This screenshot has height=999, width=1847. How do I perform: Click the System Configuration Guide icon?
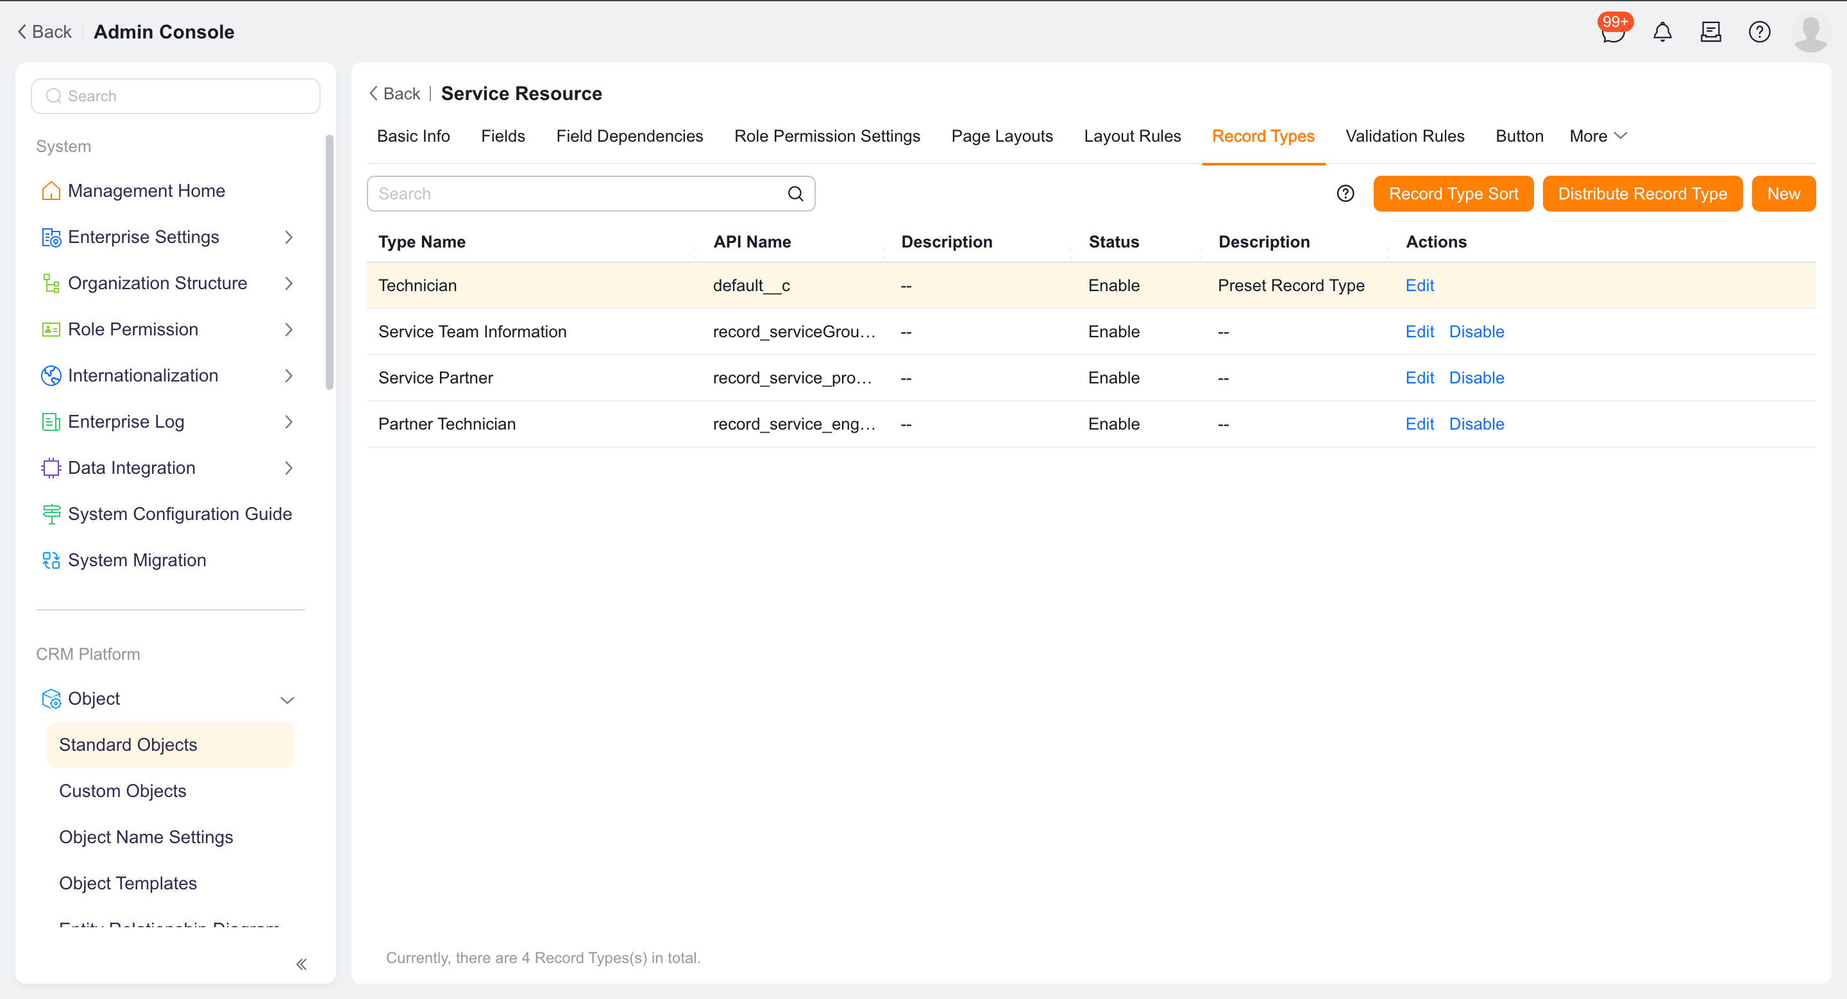click(x=51, y=514)
